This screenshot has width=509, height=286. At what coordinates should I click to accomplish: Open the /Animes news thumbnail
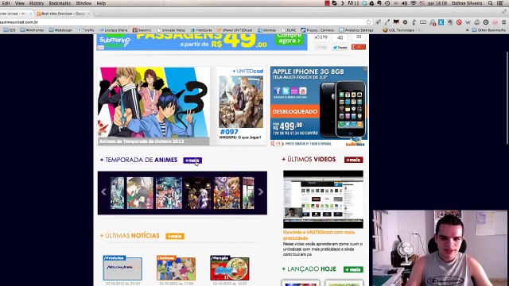(x=176, y=268)
